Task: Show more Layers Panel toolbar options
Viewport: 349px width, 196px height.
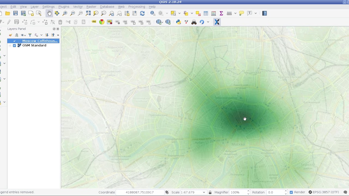Action: click(x=58, y=35)
